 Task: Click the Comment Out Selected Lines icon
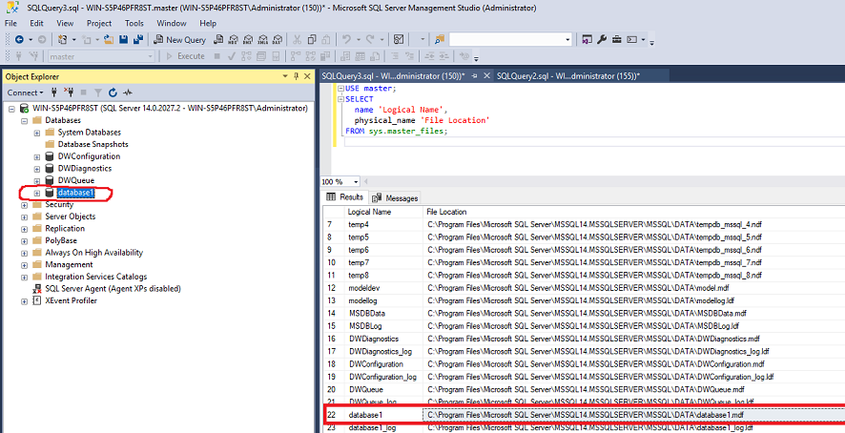tap(395, 56)
